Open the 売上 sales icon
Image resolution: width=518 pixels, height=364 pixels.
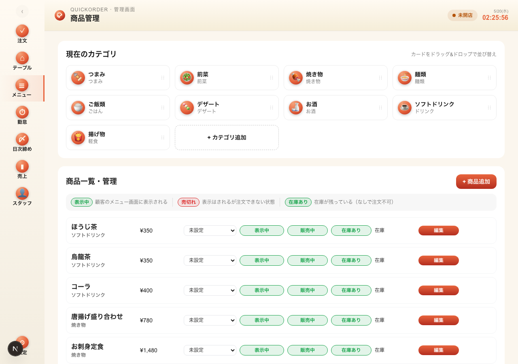click(22, 166)
